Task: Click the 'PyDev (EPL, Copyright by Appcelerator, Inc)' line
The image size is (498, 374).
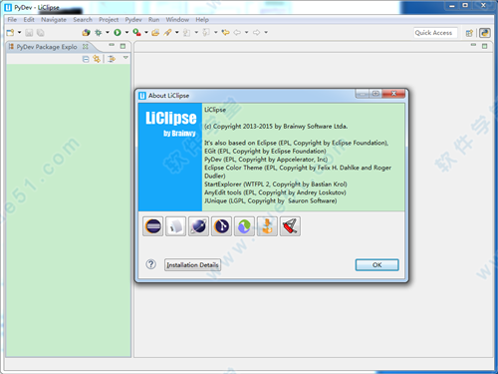Action: (266, 160)
